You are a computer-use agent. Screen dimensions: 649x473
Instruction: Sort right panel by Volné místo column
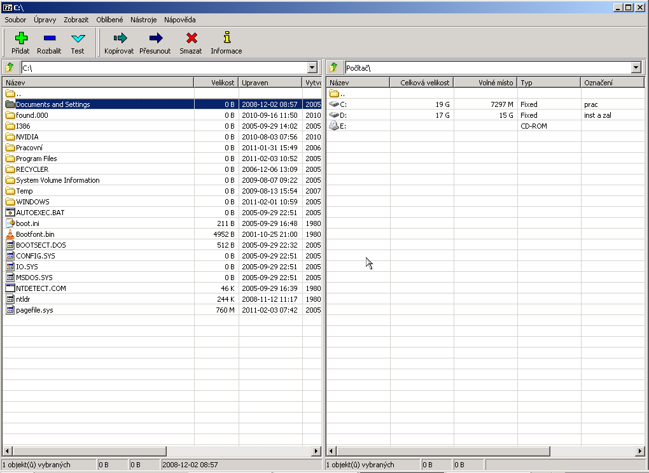tap(485, 83)
